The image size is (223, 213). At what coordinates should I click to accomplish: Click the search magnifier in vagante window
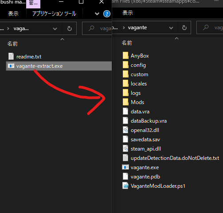click(x=206, y=27)
